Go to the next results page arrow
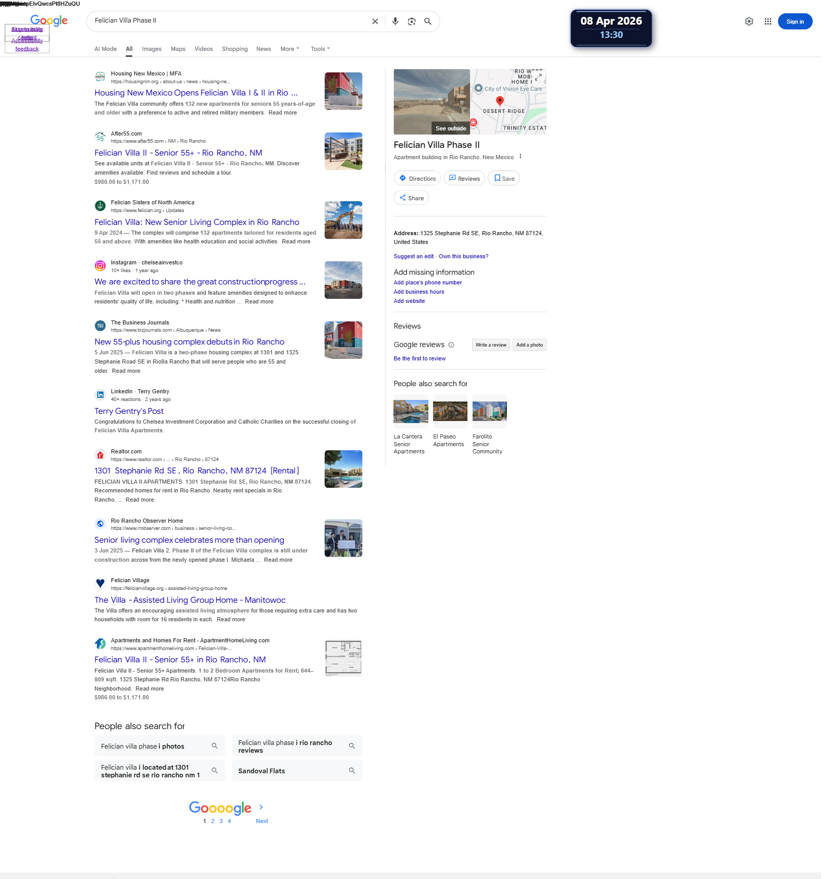Screen dimensions: 827x879 tap(261, 807)
